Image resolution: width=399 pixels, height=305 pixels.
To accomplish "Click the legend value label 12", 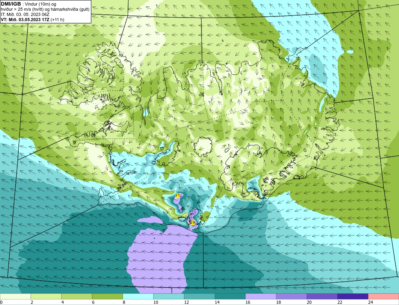I will click(x=186, y=302).
